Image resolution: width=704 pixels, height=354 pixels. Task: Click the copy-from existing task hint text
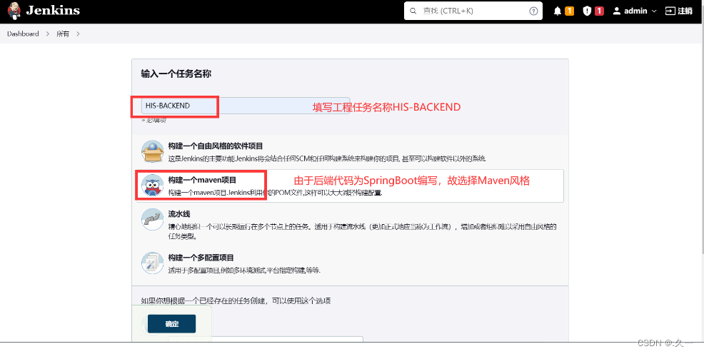(236, 300)
